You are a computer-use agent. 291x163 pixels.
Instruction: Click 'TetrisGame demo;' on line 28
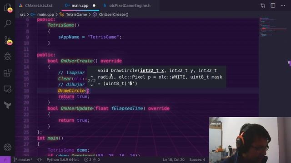click(x=69, y=150)
